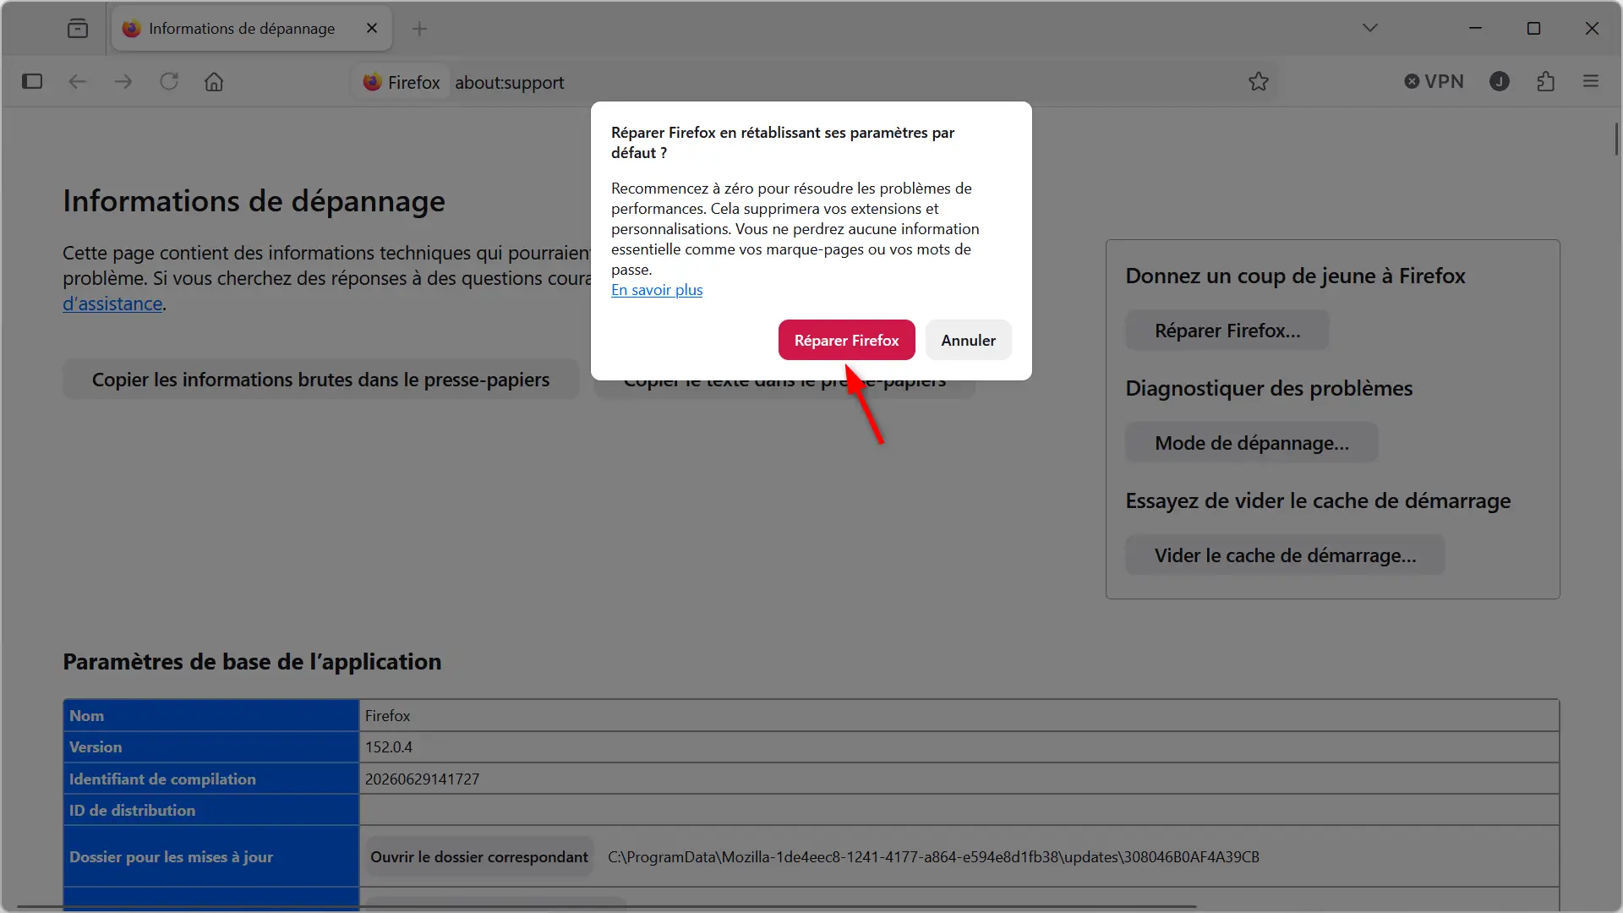Image resolution: width=1623 pixels, height=913 pixels.
Task: Open a new tab with the plus icon
Action: point(419,29)
